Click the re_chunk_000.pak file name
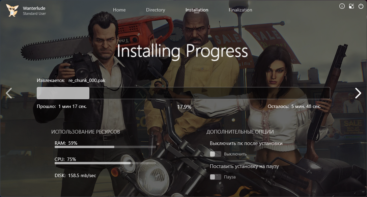 click(87, 80)
